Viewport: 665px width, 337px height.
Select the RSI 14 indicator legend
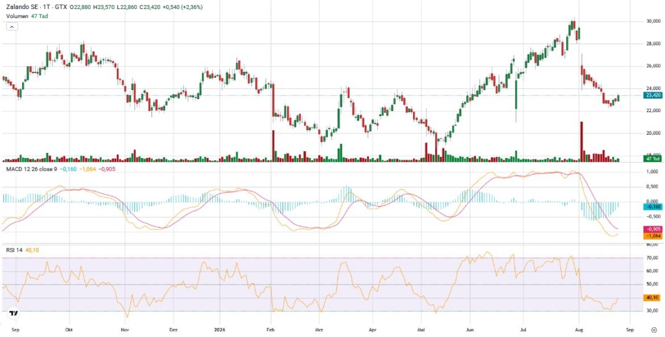click(13, 250)
